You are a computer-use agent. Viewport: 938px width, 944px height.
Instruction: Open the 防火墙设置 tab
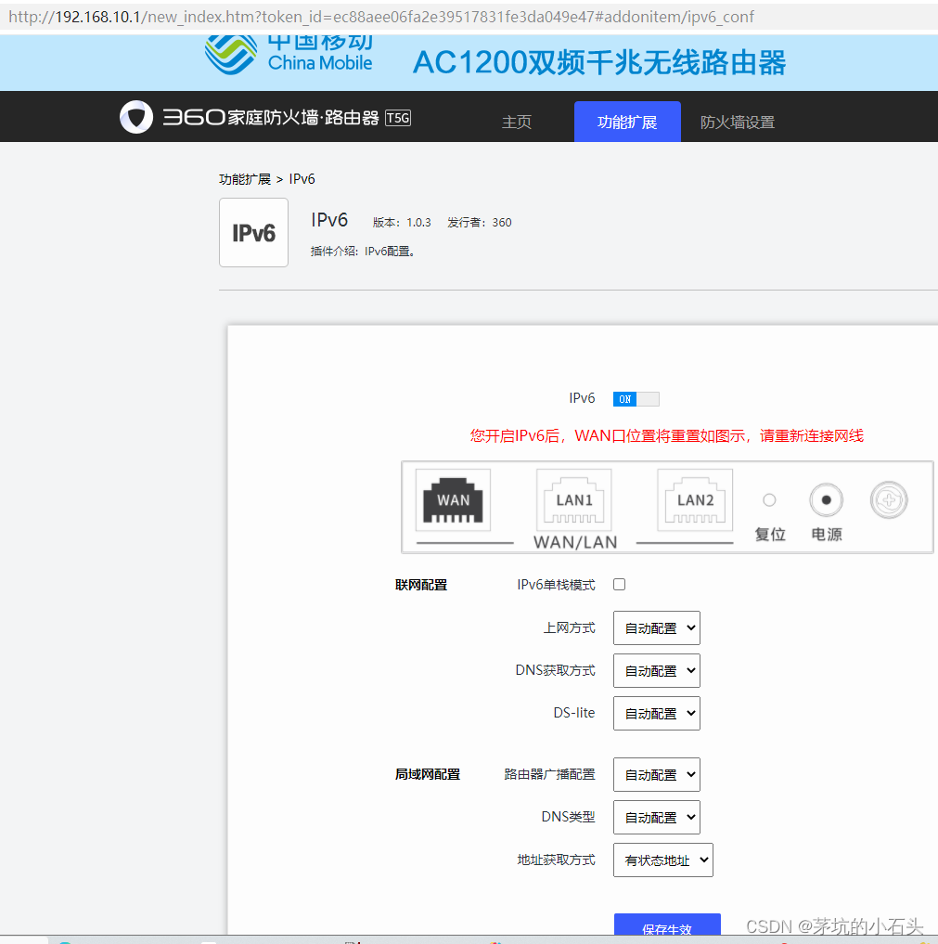737,122
